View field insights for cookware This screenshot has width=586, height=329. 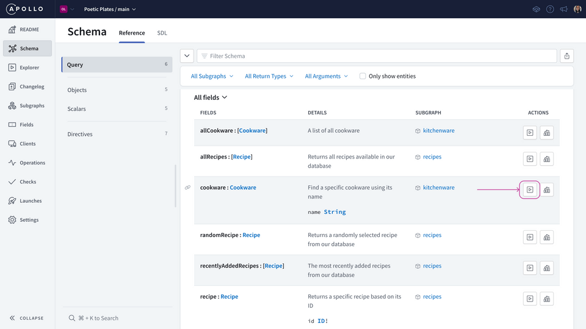pyautogui.click(x=547, y=190)
